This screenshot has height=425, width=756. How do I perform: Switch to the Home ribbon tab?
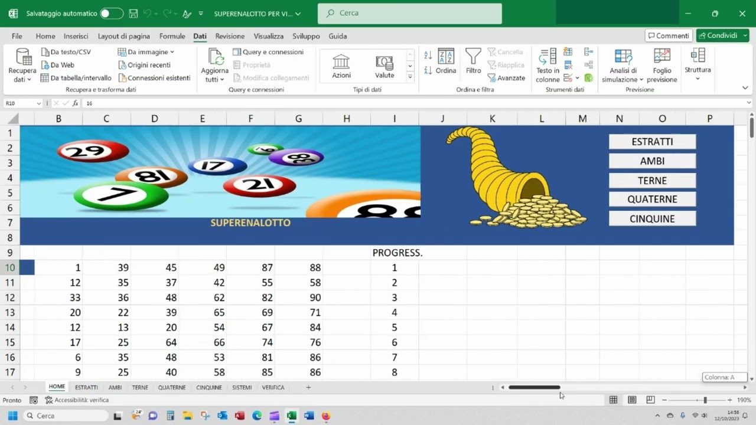click(45, 36)
